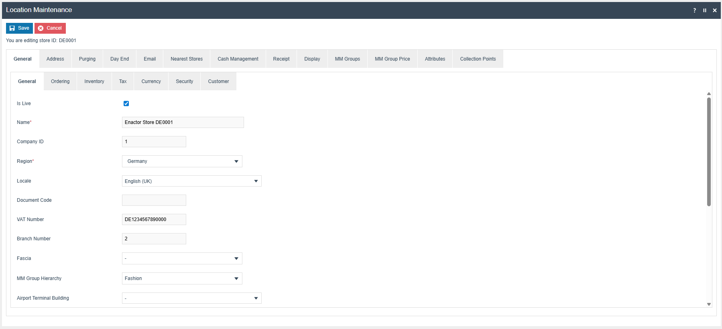Cancel editing the store
Viewport: 722px width, 329px height.
click(50, 28)
